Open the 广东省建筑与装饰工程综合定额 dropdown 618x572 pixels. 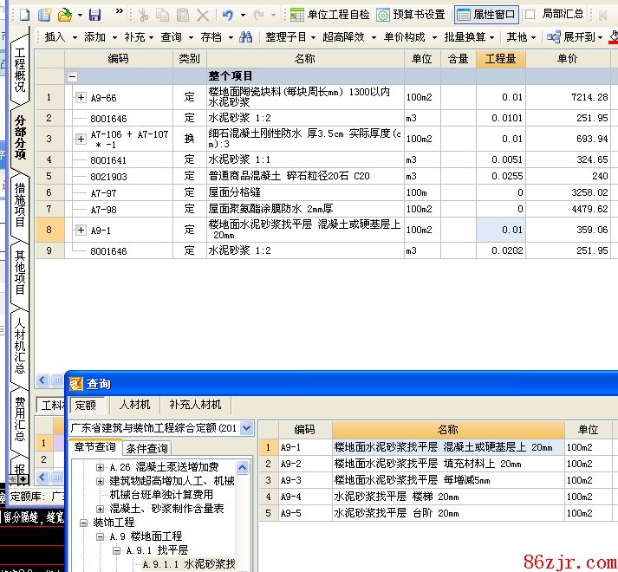(x=246, y=428)
